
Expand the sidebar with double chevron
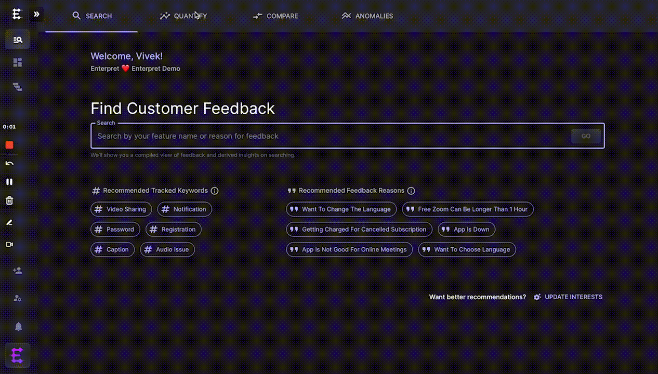36,14
